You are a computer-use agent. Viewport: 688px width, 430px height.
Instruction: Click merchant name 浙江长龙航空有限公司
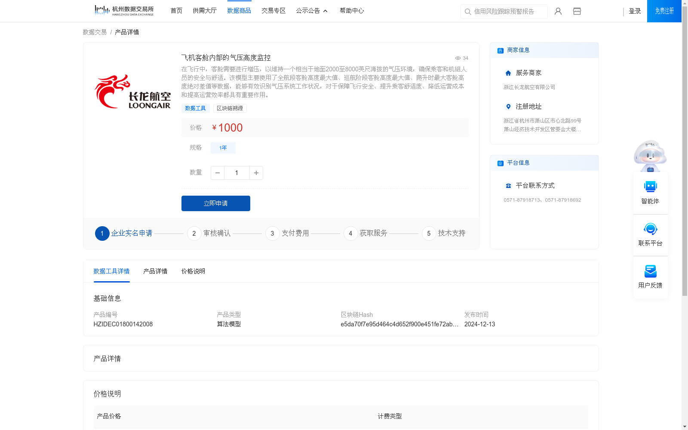click(529, 87)
